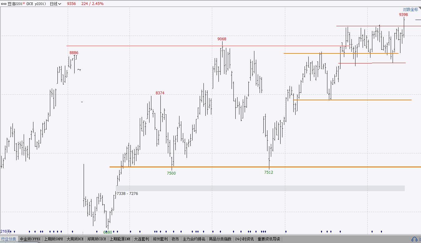Open the 中金所CFFEX tab
Image resolution: width=421 pixels, height=243 pixels.
click(x=30, y=239)
